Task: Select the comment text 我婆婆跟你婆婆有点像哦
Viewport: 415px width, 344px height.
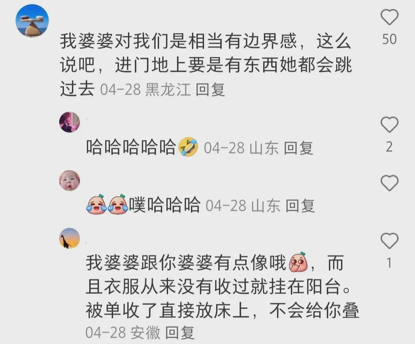Action: tap(186, 264)
